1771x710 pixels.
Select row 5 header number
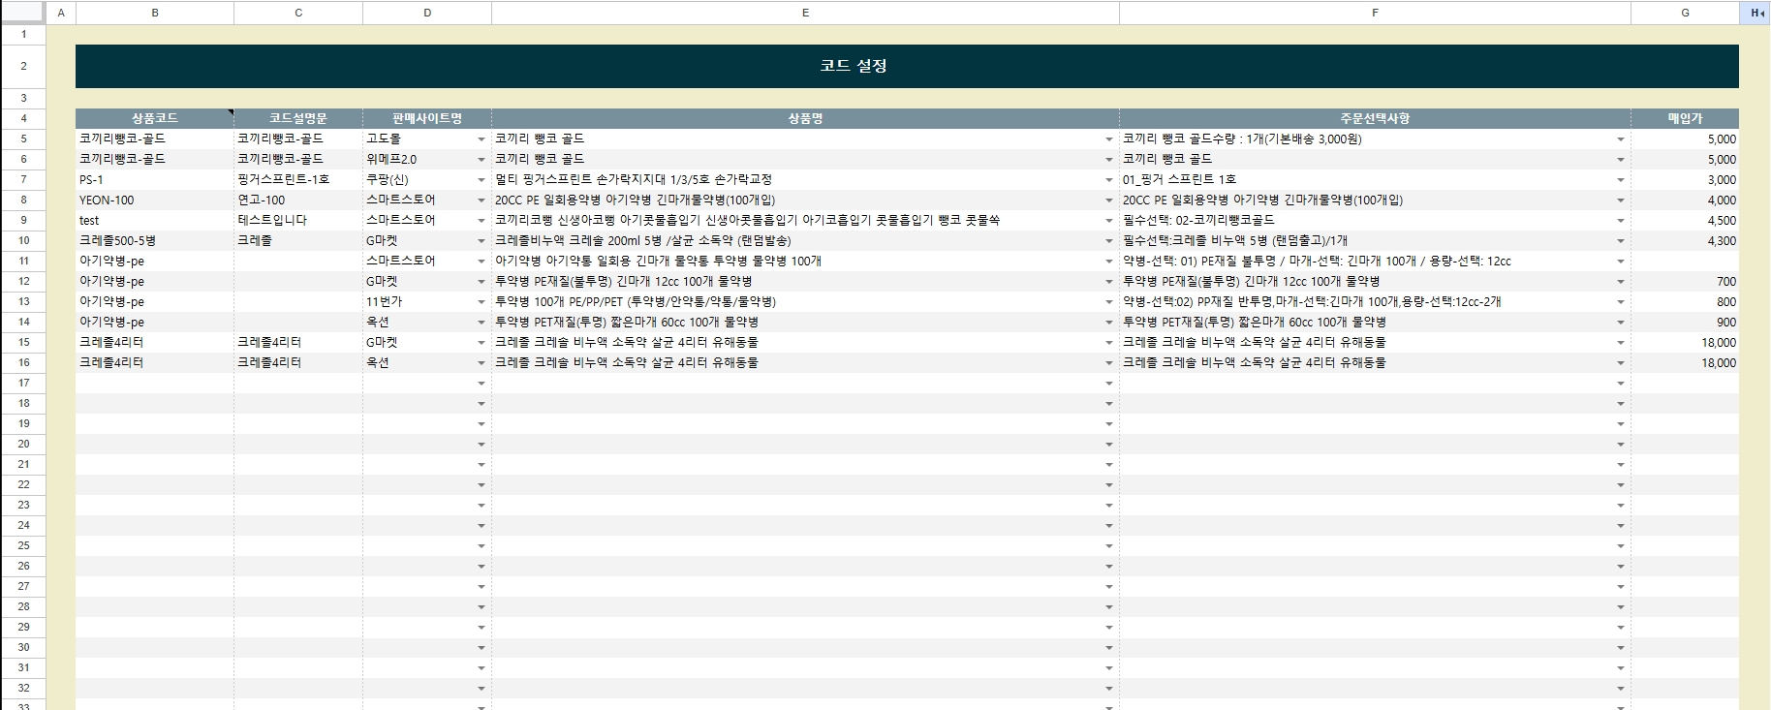point(23,139)
